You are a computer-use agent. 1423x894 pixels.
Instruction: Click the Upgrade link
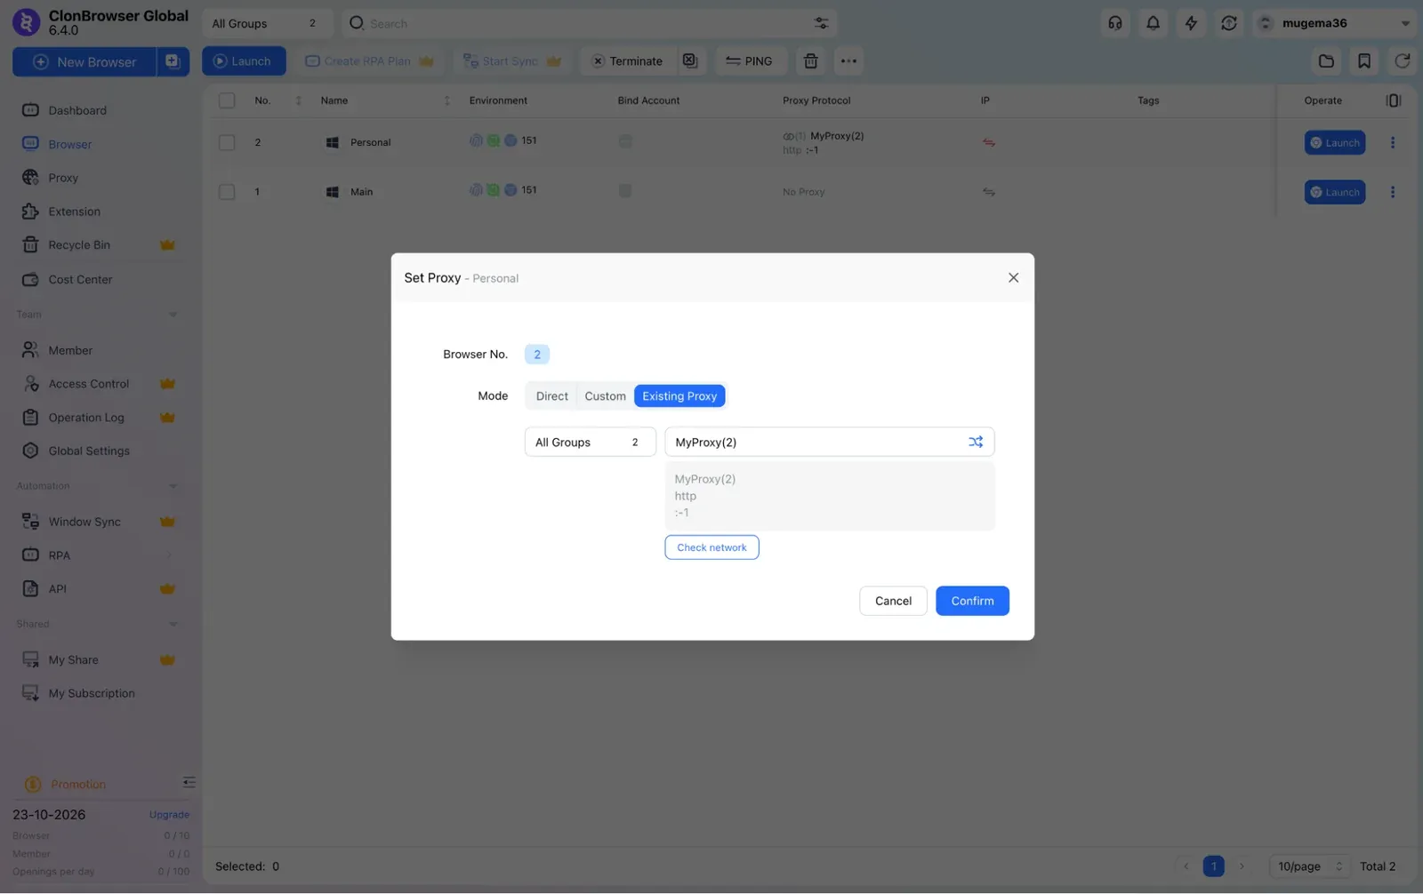[169, 815]
